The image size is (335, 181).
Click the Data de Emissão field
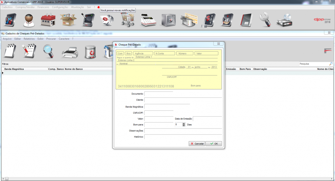[207, 119]
